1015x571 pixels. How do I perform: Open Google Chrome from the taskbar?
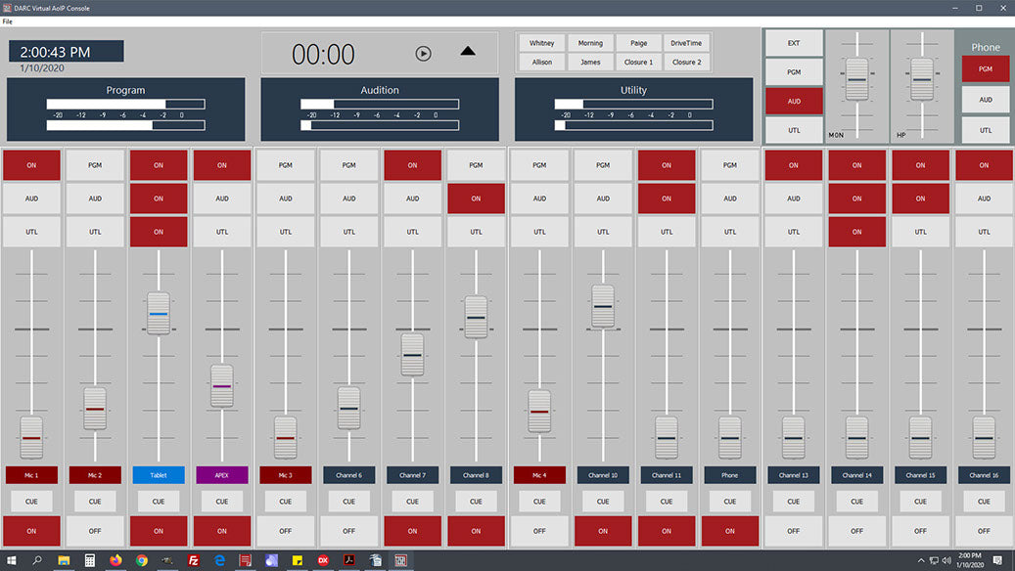(x=142, y=560)
